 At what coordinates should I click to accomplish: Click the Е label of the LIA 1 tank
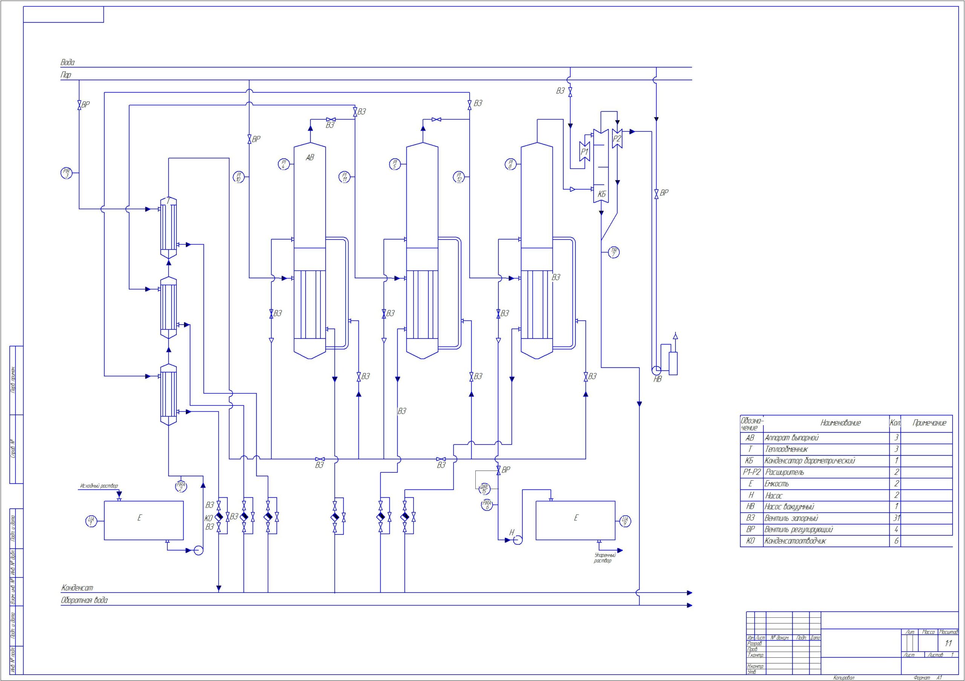click(x=139, y=518)
